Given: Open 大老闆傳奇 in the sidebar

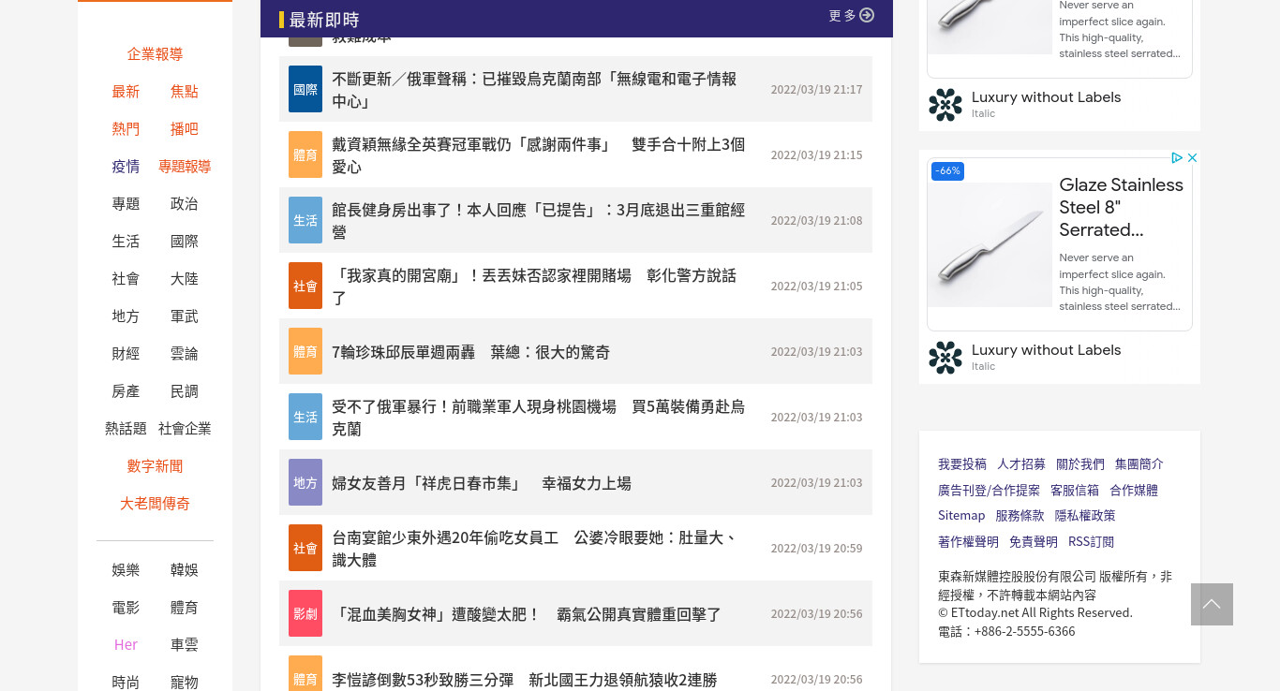Looking at the screenshot, I should tap(155, 504).
